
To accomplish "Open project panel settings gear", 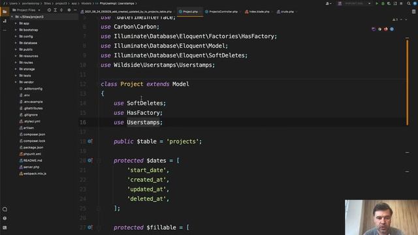I will point(69,10).
